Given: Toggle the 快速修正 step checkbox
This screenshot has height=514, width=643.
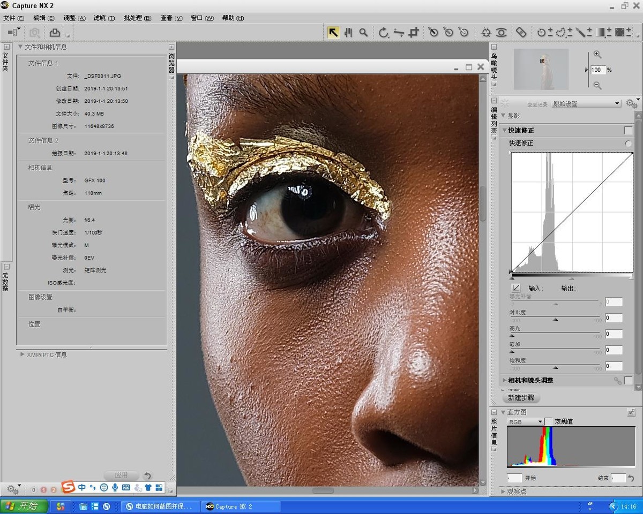Looking at the screenshot, I should click(628, 131).
